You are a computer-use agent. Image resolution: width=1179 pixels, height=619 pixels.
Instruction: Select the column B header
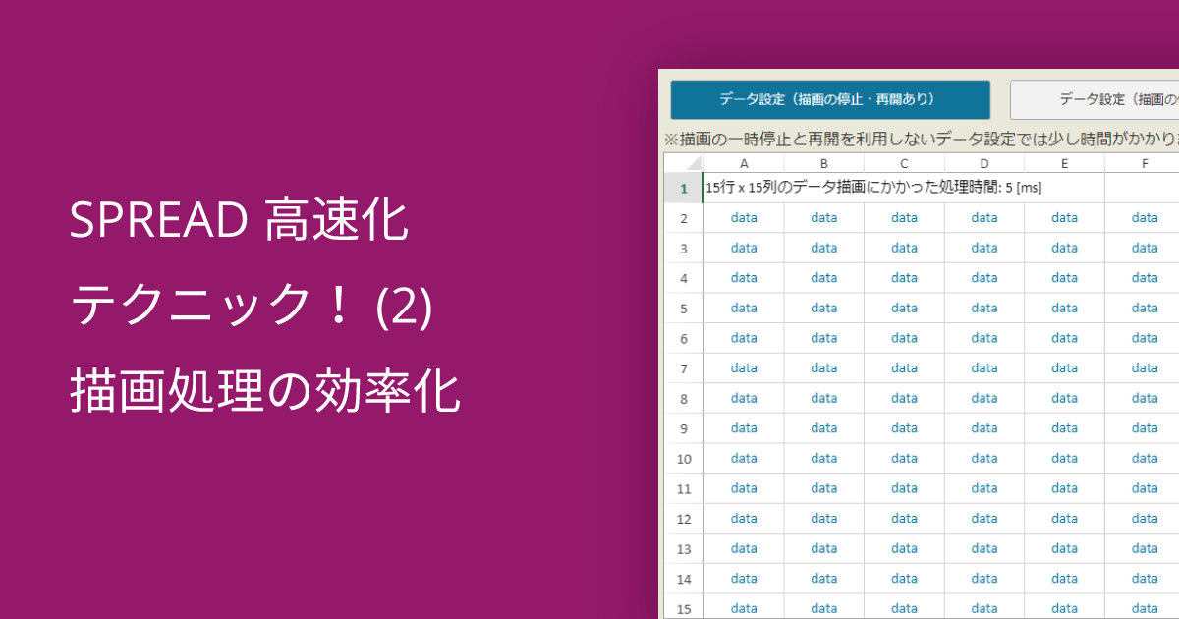(x=823, y=163)
